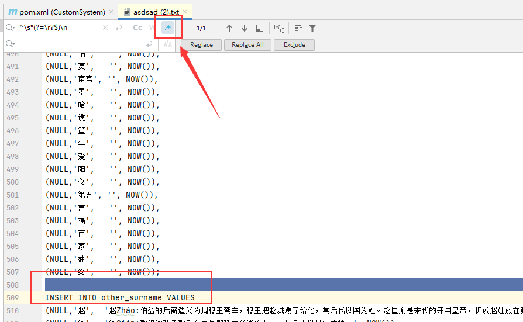
Task: Click the highlighted blank line 508
Action: (284, 285)
